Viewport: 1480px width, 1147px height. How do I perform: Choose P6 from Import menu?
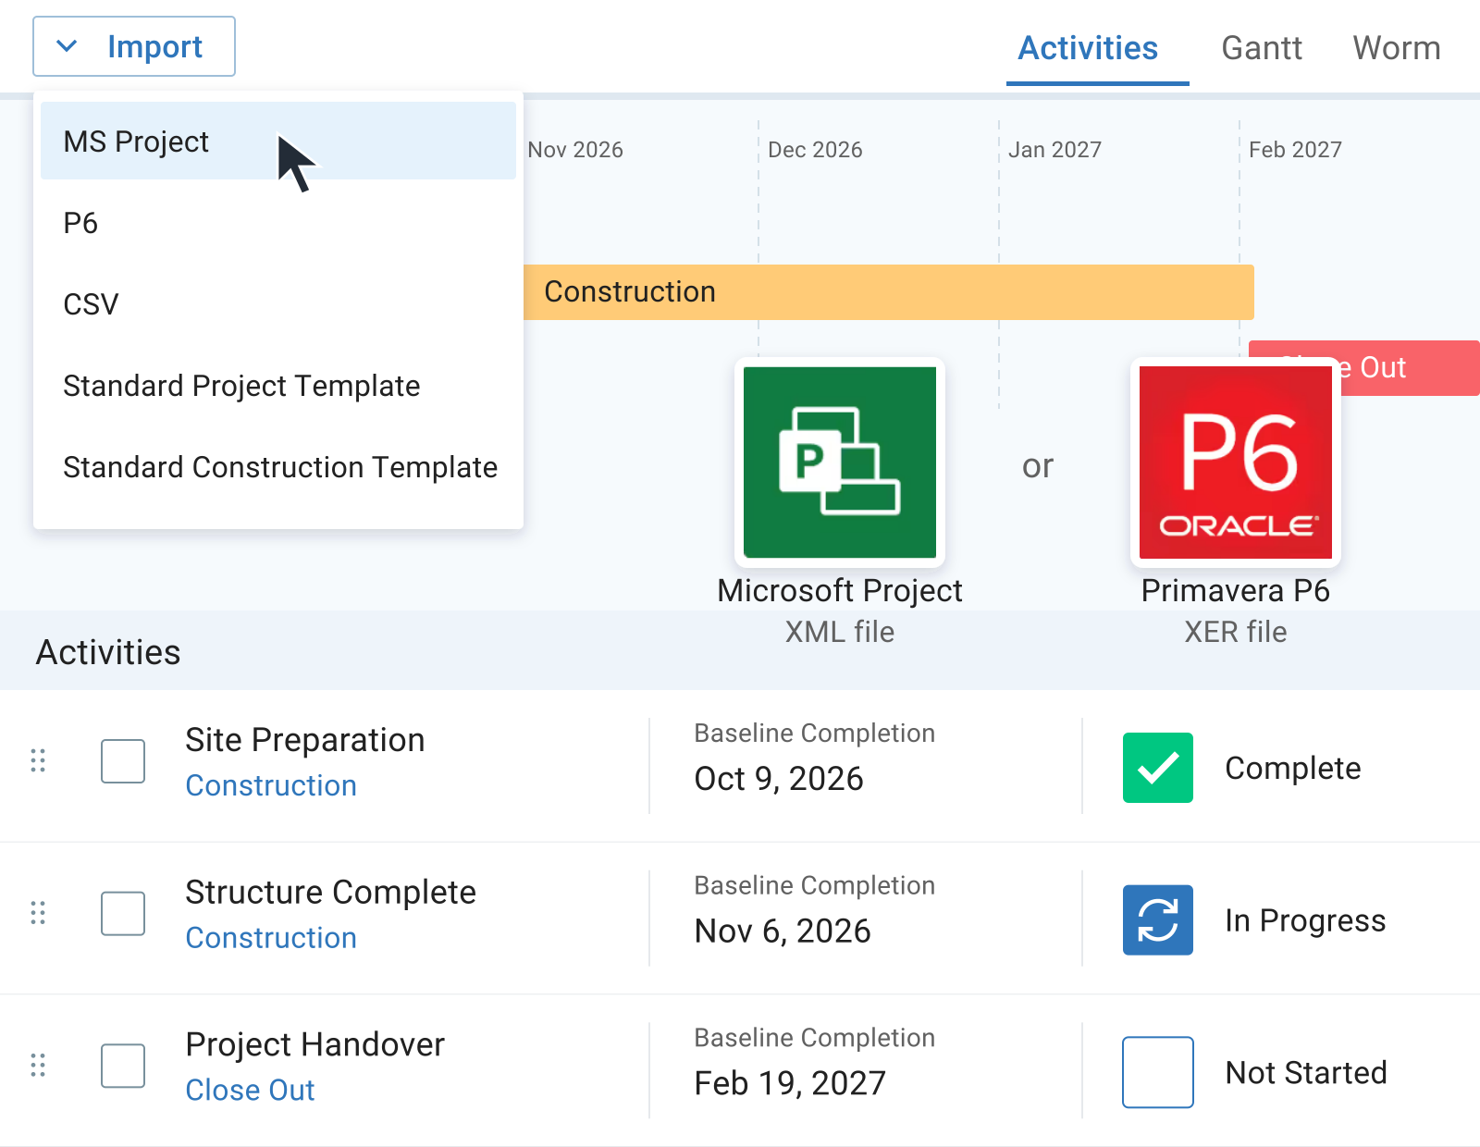point(278,223)
